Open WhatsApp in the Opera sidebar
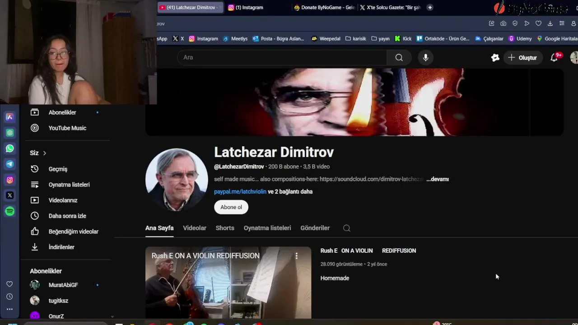Viewport: 578px width, 325px height. point(9,149)
